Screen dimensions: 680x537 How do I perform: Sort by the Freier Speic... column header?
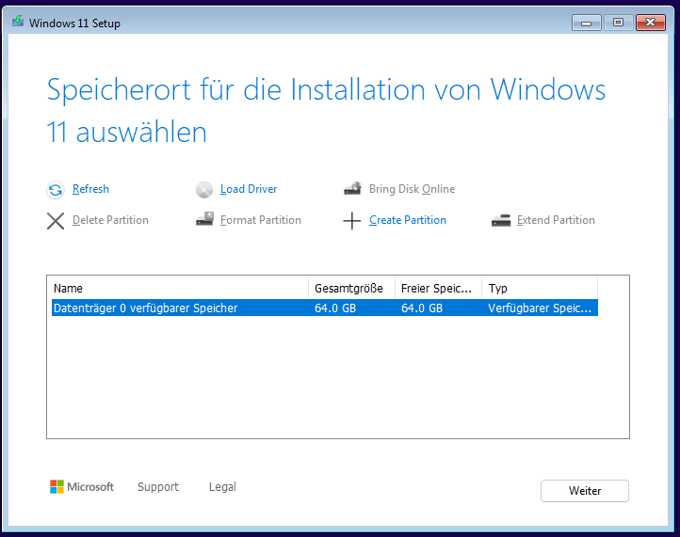click(439, 289)
